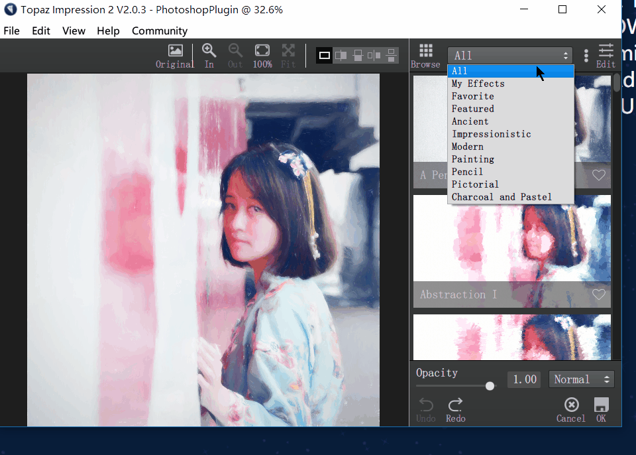Choose My Effects collection
The height and width of the screenshot is (455, 636).
[x=511, y=84]
